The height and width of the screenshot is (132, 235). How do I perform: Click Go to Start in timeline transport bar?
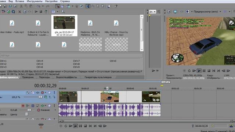[x=90, y=126]
